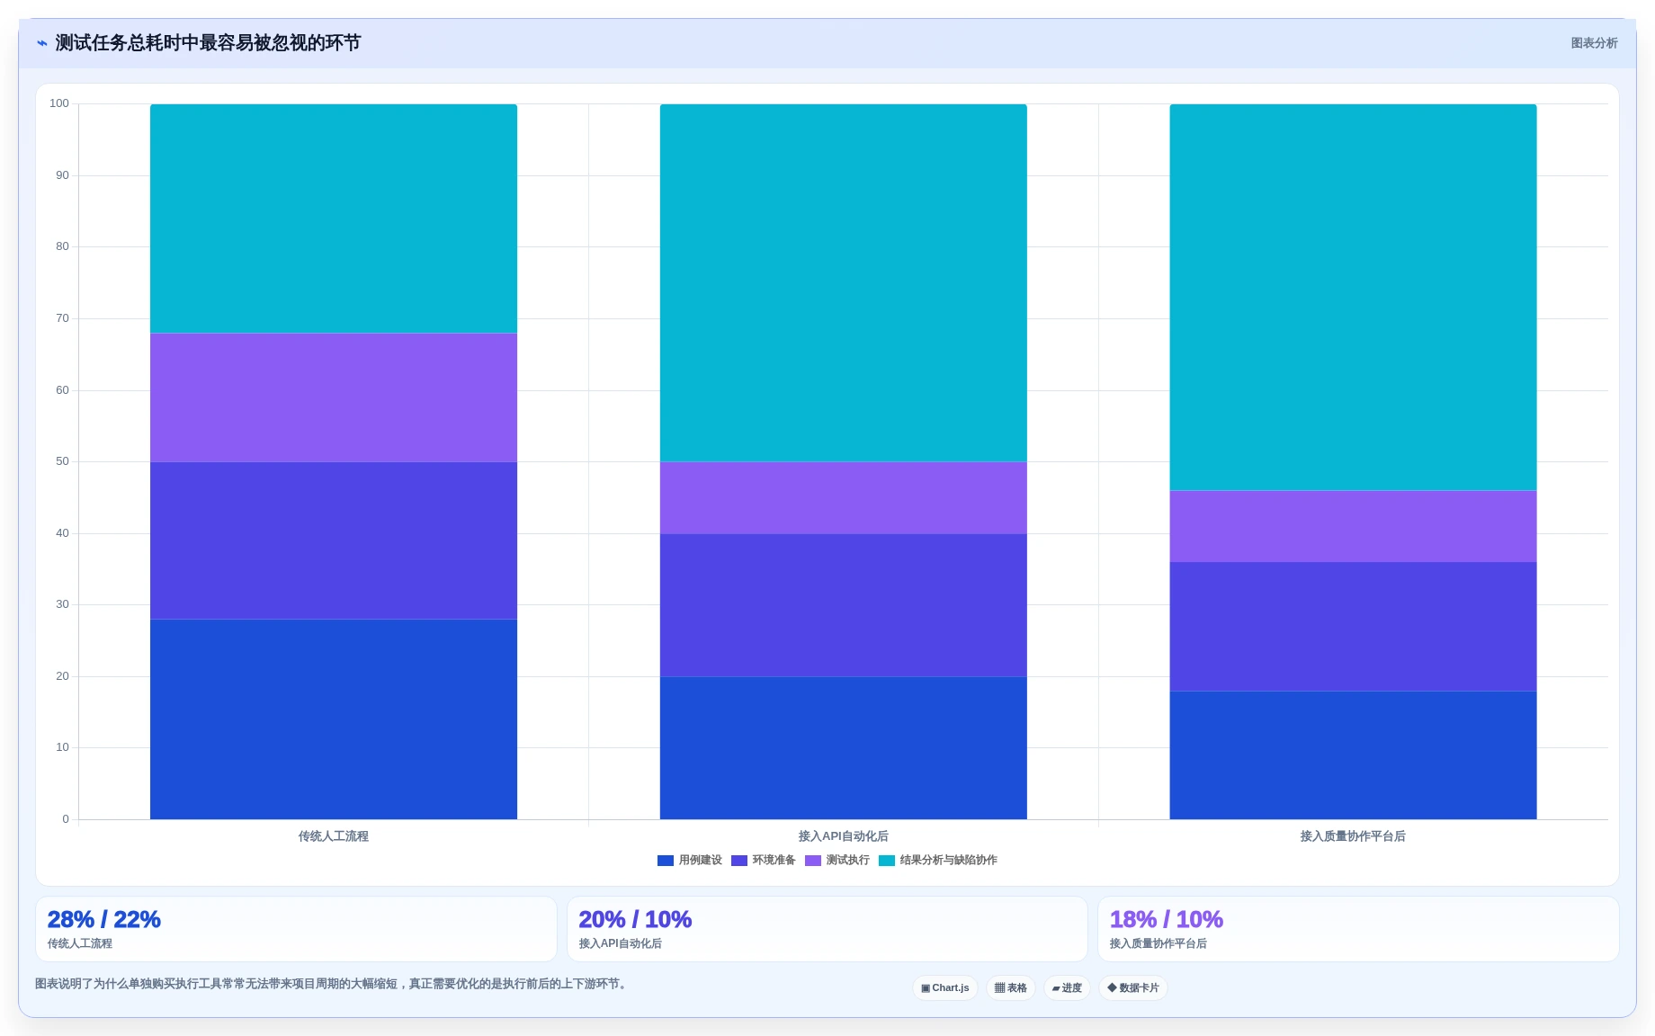Click the y-axis label 100
This screenshot has width=1655, height=1036.
click(x=59, y=103)
